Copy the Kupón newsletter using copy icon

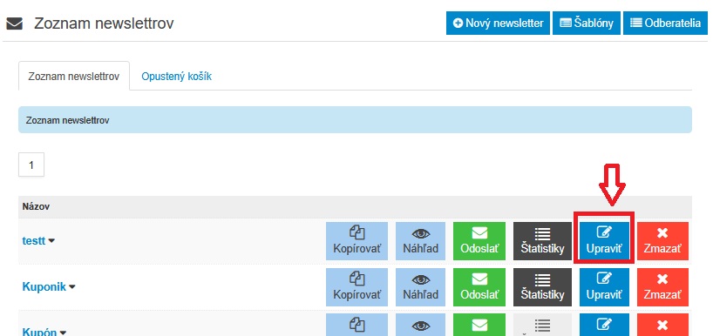click(357, 325)
